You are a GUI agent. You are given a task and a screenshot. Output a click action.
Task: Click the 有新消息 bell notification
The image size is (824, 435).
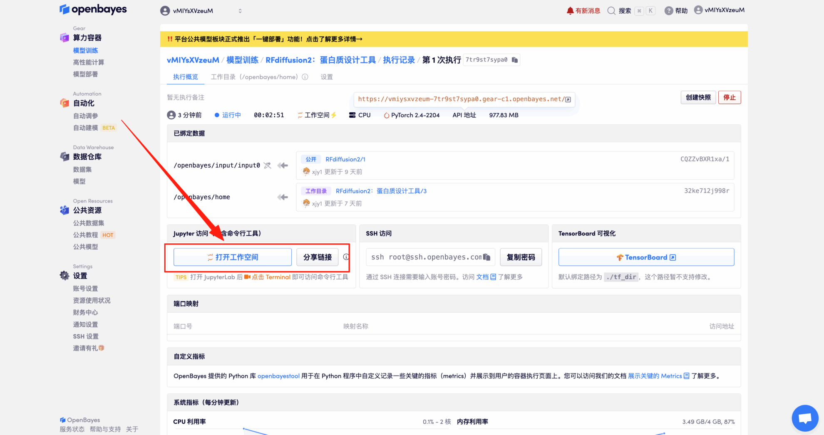pos(583,11)
